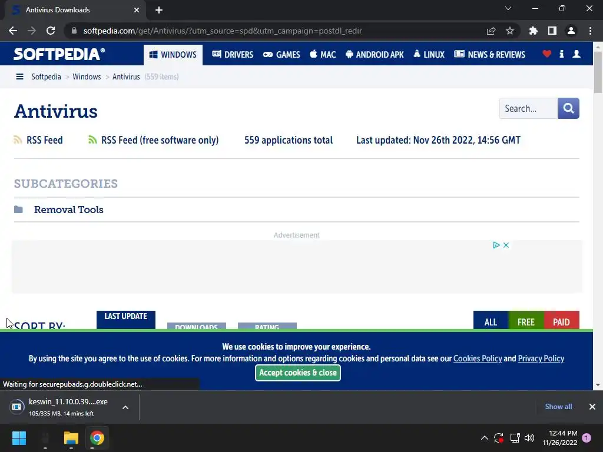Open the Chrome extensions puzzle icon
This screenshot has height=452, width=603.
(534, 31)
